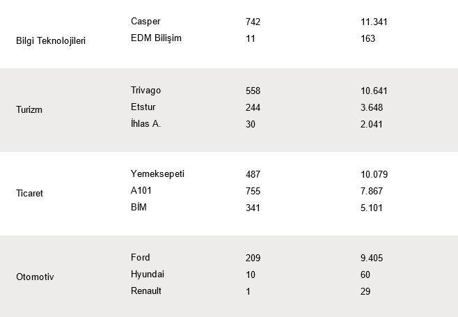Click the Trivago row name

(145, 91)
